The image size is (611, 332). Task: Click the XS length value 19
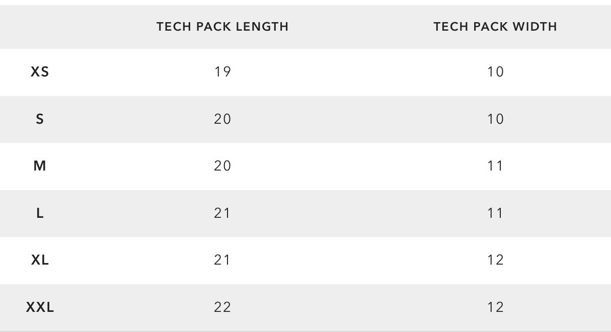coord(222,72)
